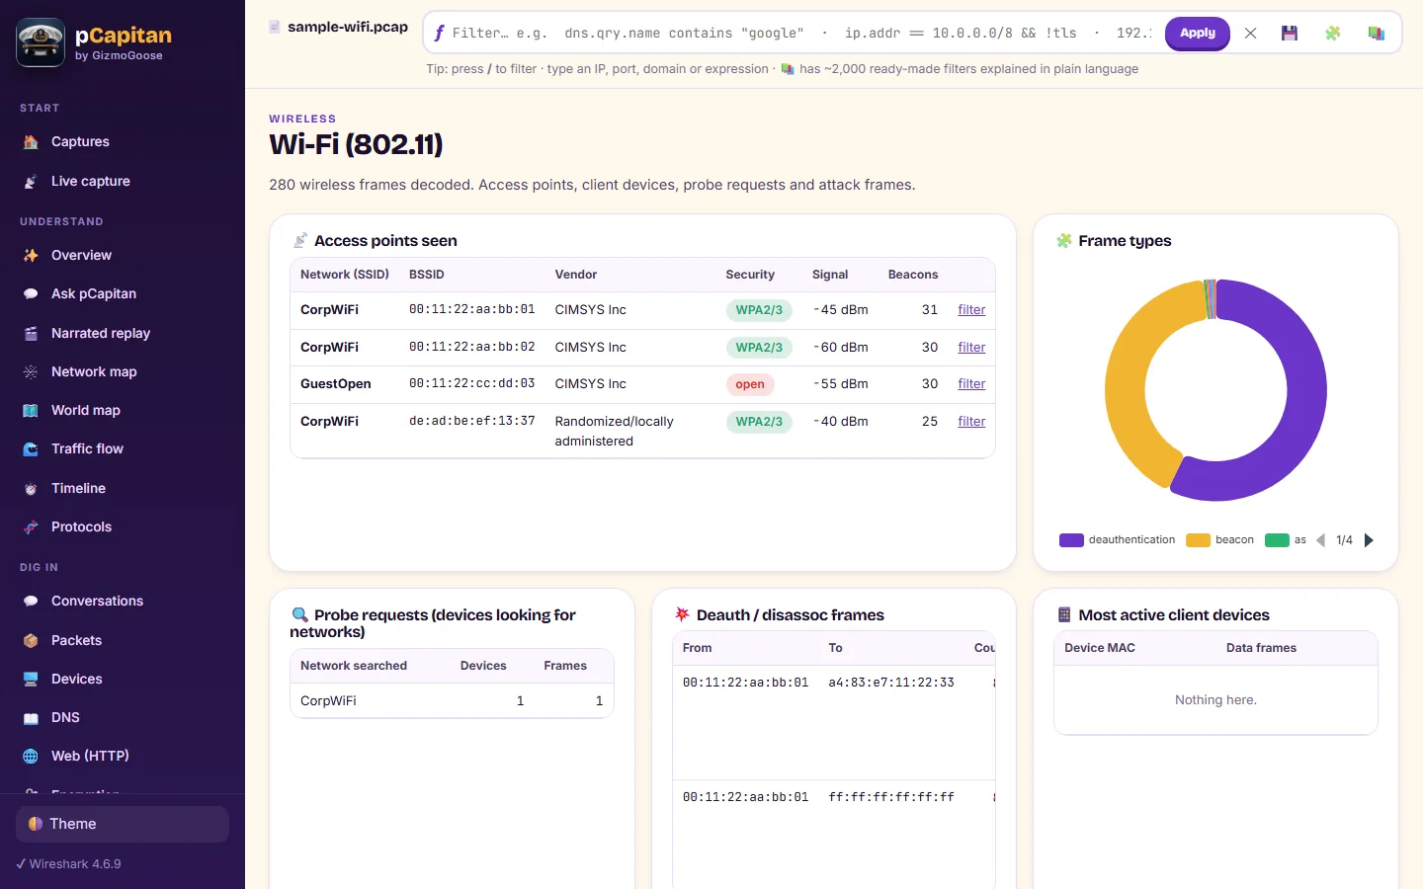Click the CorpWiFi probe request row

[452, 701]
